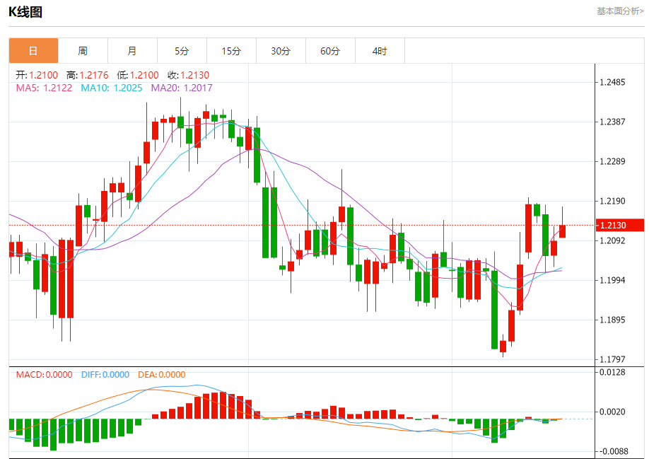
Task: Click the 收:1.2130 closing price value
Action: tap(188, 75)
